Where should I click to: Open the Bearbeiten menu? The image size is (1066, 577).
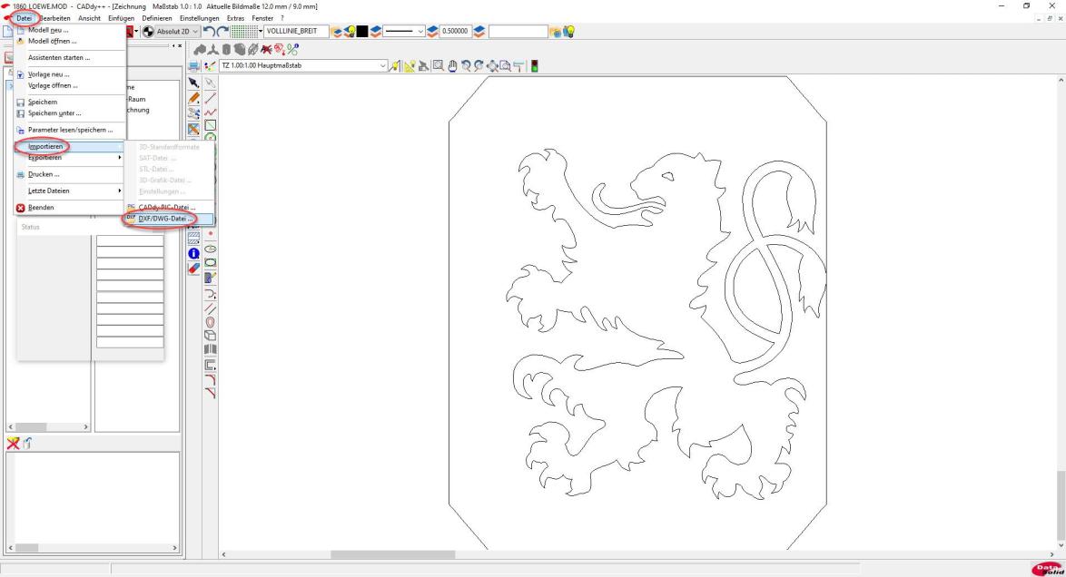coord(54,18)
